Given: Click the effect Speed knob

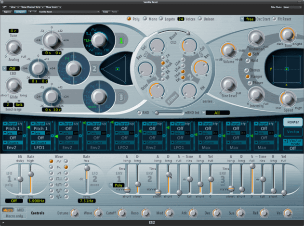Looking at the screenshot, I should 288,99.
